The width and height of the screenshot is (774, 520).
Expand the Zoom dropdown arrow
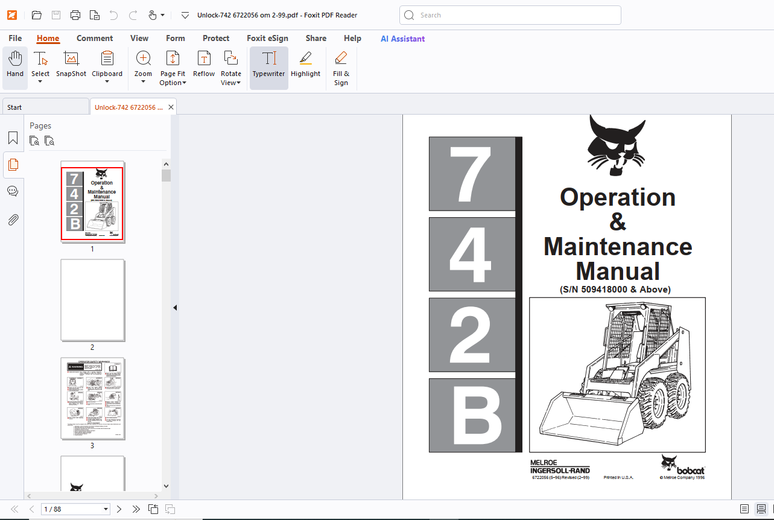144,83
